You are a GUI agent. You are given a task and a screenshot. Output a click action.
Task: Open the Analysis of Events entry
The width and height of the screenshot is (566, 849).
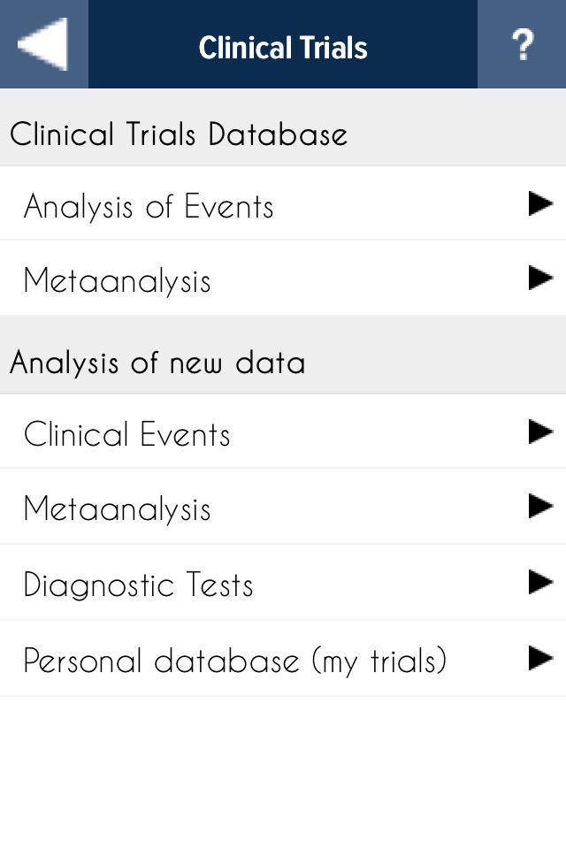click(x=149, y=207)
